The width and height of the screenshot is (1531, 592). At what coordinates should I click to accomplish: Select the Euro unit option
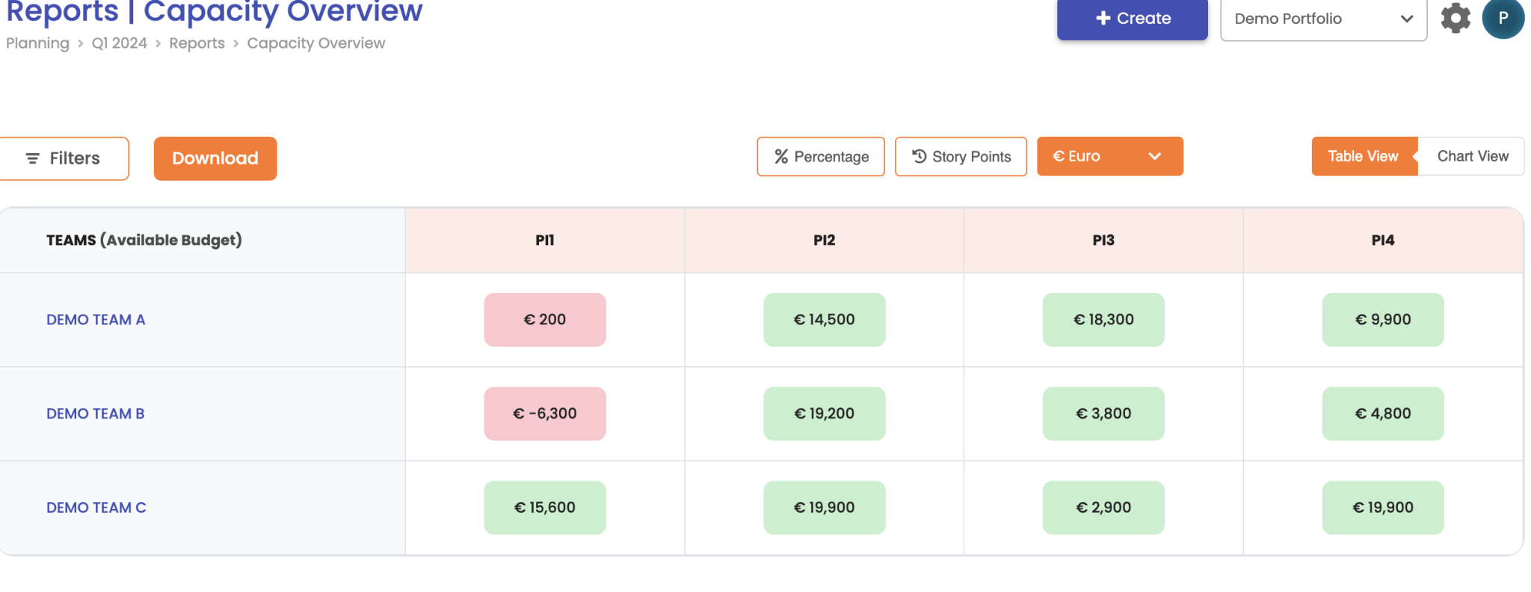pyautogui.click(x=1077, y=156)
